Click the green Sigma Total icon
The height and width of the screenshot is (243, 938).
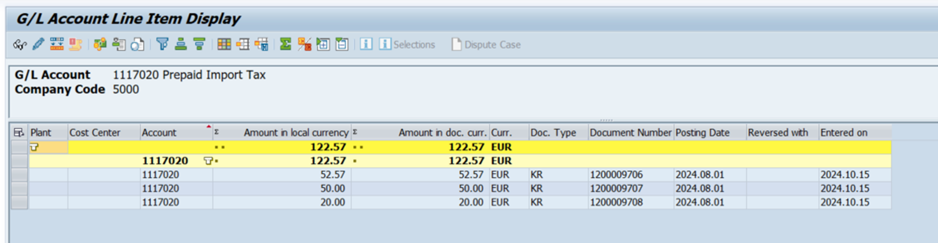[285, 44]
